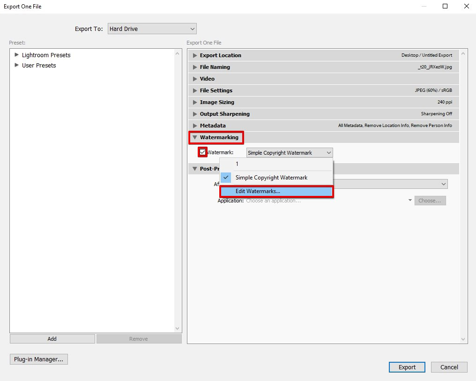Open the Export To dropdown

152,29
